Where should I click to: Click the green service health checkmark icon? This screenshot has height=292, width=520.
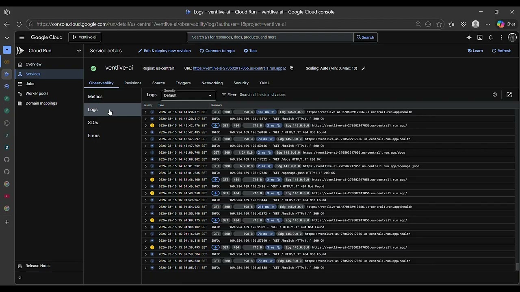pyautogui.click(x=93, y=68)
